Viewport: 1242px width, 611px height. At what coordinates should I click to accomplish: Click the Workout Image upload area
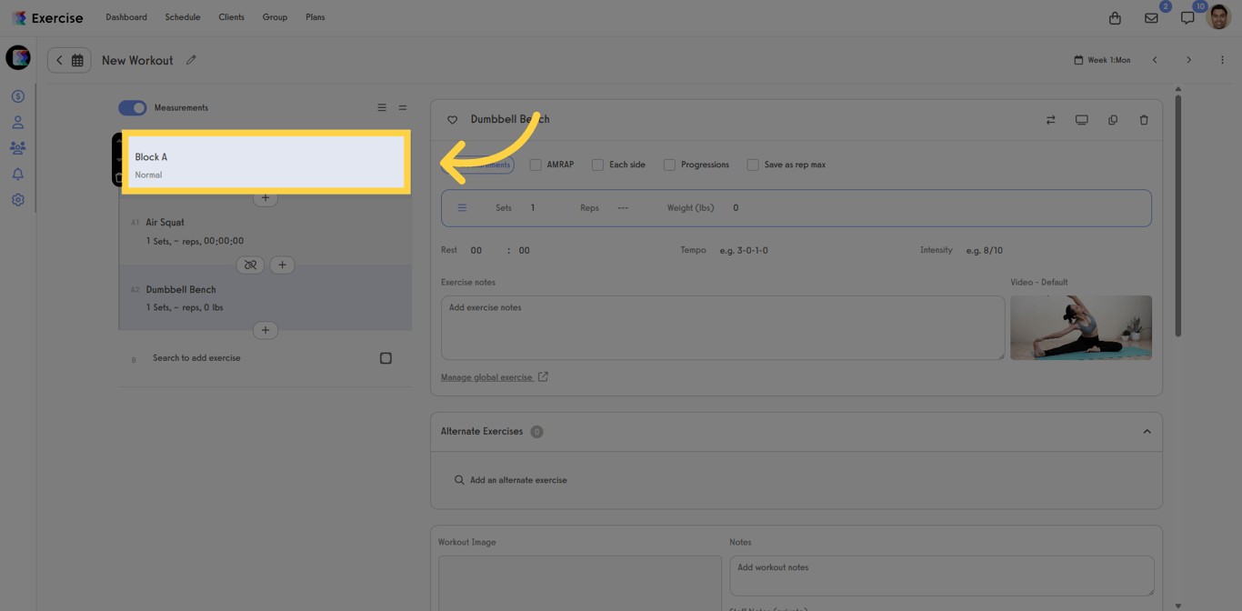tap(580, 584)
